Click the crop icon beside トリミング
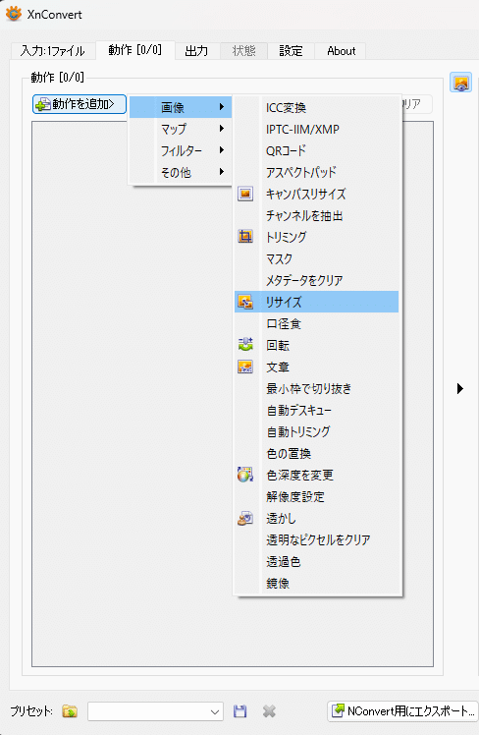Viewport: 479px width, 735px height. pyautogui.click(x=245, y=237)
